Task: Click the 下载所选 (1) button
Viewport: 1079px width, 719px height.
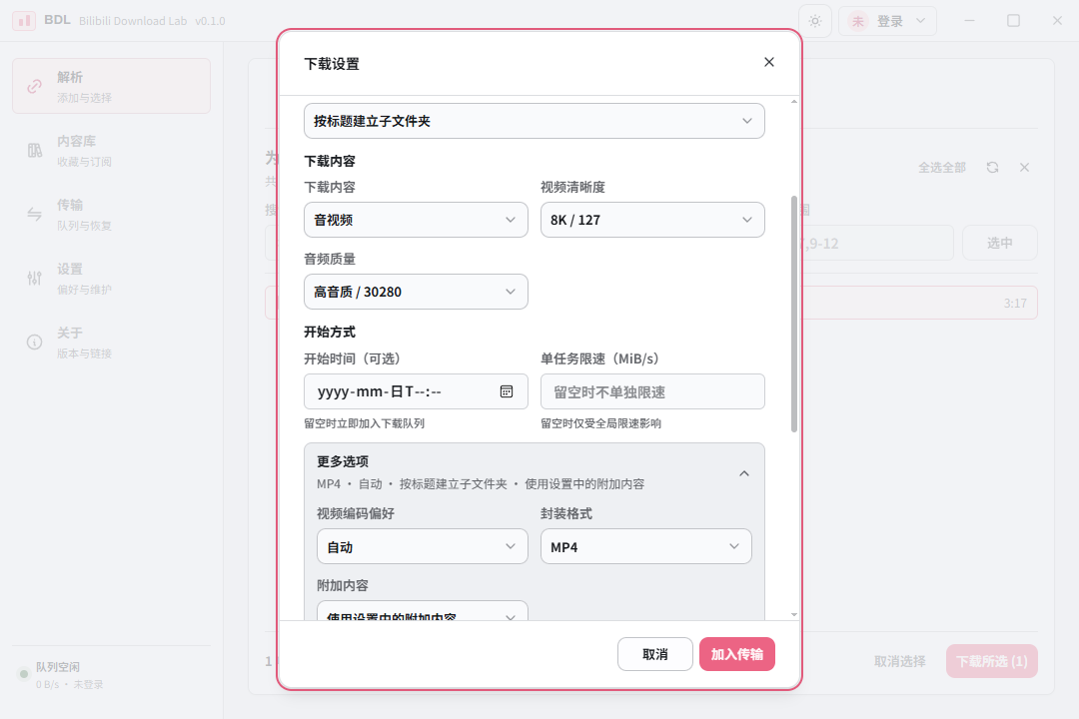Action: click(992, 661)
